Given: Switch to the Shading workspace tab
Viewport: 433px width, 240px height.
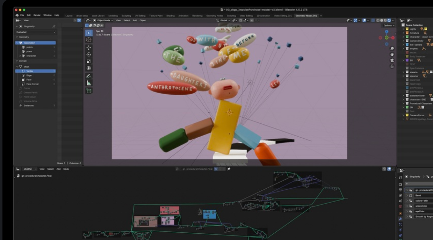Looking at the screenshot, I should (x=170, y=16).
